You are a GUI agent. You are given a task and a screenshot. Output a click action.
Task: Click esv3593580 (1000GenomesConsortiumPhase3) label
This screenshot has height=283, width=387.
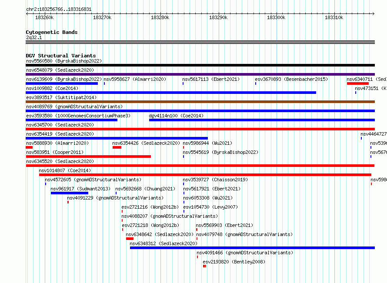click(78, 116)
